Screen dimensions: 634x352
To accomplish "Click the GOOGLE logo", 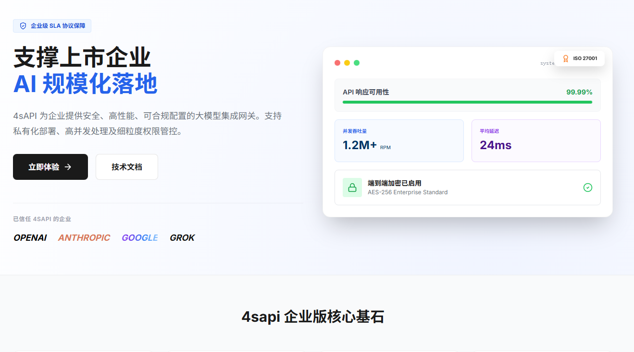I will (x=140, y=237).
